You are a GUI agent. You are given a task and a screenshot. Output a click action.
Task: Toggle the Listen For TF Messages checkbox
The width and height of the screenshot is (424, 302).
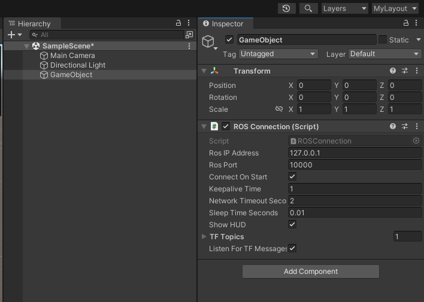click(292, 249)
